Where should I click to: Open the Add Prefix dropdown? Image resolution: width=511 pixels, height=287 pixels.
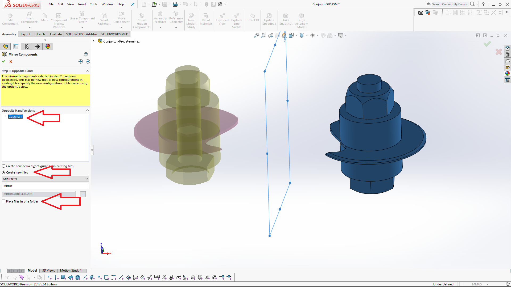click(x=87, y=179)
